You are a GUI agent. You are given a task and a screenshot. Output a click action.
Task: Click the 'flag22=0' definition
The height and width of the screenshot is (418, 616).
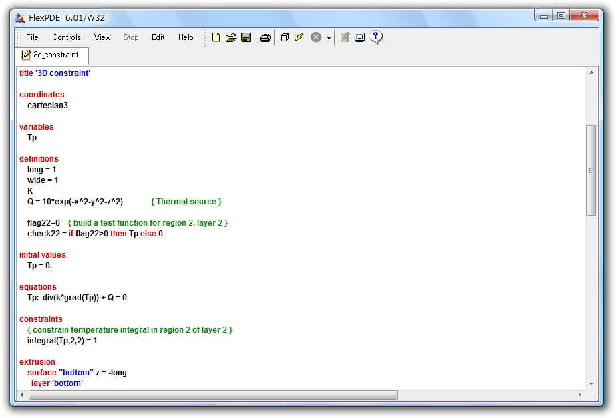click(43, 223)
